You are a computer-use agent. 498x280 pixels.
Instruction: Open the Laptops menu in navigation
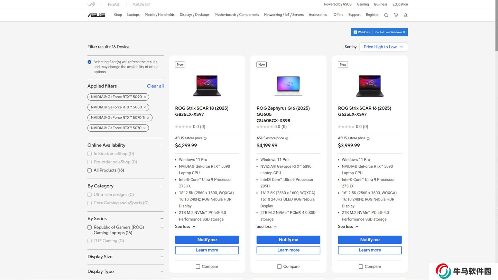(x=133, y=15)
